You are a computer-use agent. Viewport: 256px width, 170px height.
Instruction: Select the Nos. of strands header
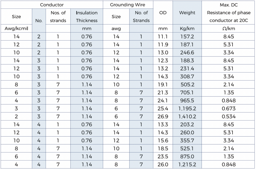58,16
